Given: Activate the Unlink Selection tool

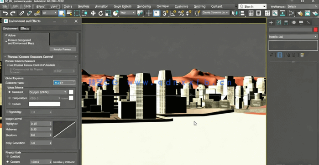Looking at the screenshot, I should [29, 13].
